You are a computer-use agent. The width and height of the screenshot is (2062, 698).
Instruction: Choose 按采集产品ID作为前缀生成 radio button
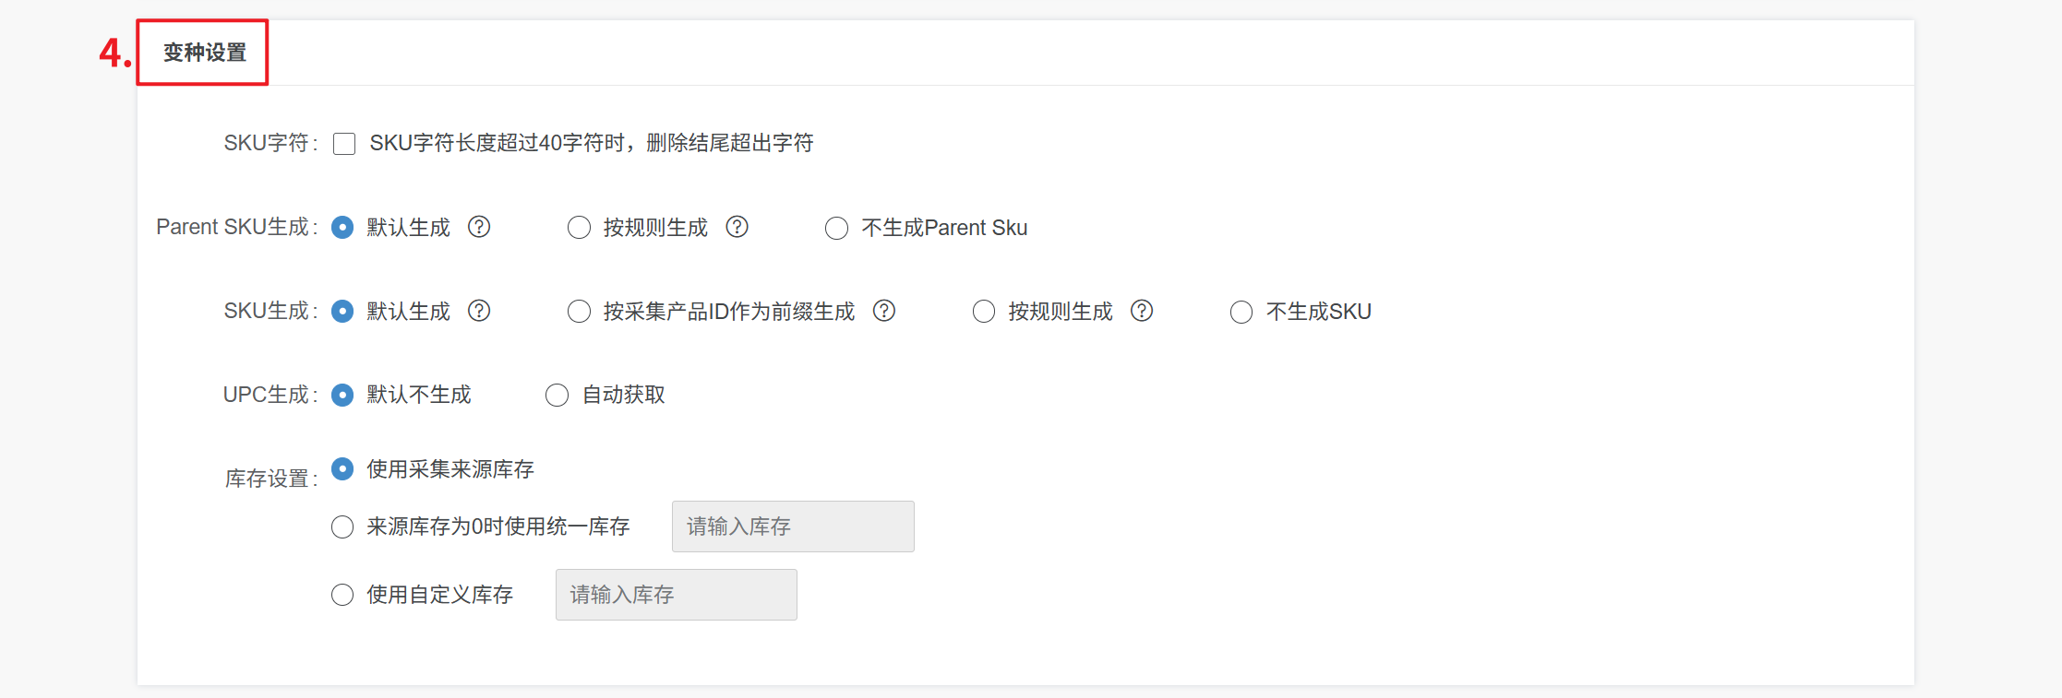click(x=579, y=312)
